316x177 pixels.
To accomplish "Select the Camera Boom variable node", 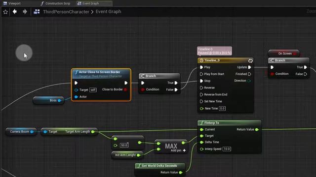I will pyautogui.click(x=21, y=132).
